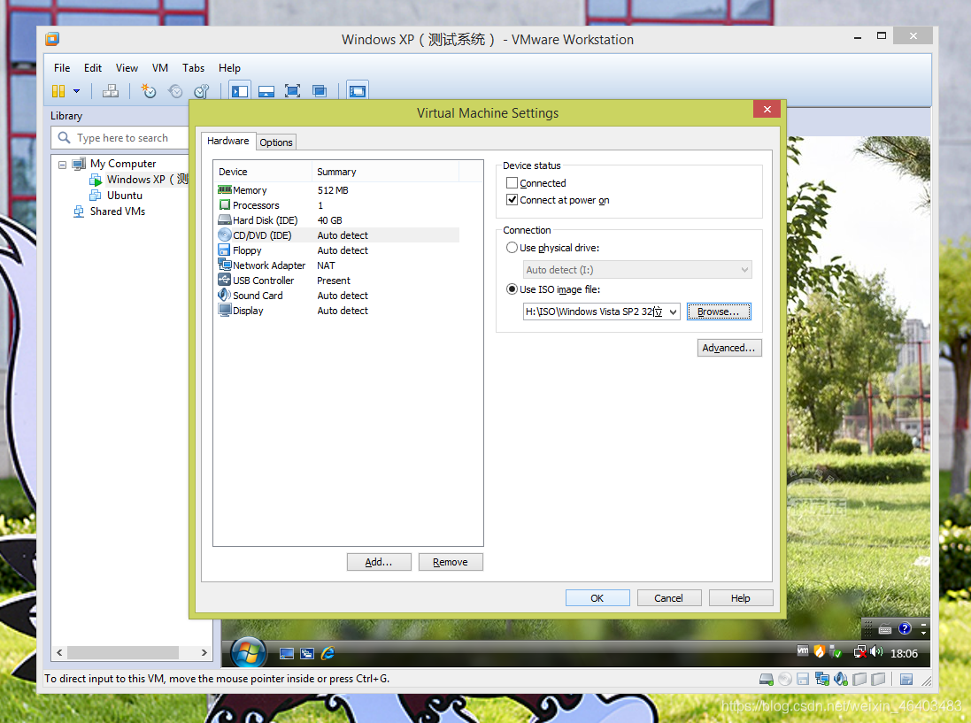Click the hard disk status bar icon
The width and height of the screenshot is (971, 723).
[767, 679]
